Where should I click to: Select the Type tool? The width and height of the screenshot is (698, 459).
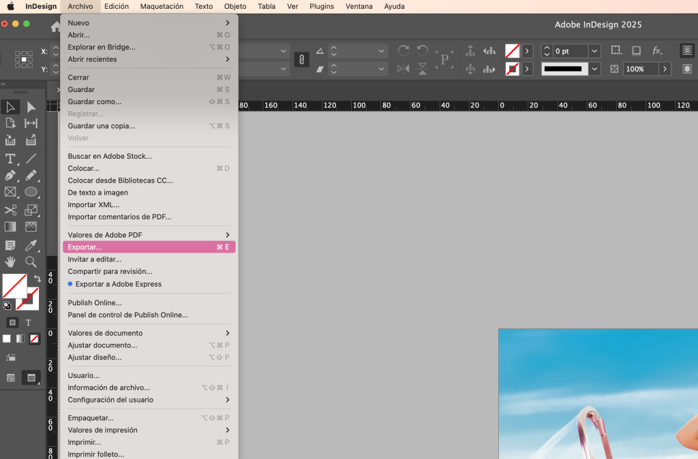coord(10,159)
